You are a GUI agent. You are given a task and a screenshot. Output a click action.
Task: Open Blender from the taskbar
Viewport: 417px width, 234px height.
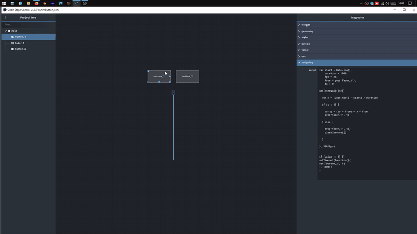point(44,3)
